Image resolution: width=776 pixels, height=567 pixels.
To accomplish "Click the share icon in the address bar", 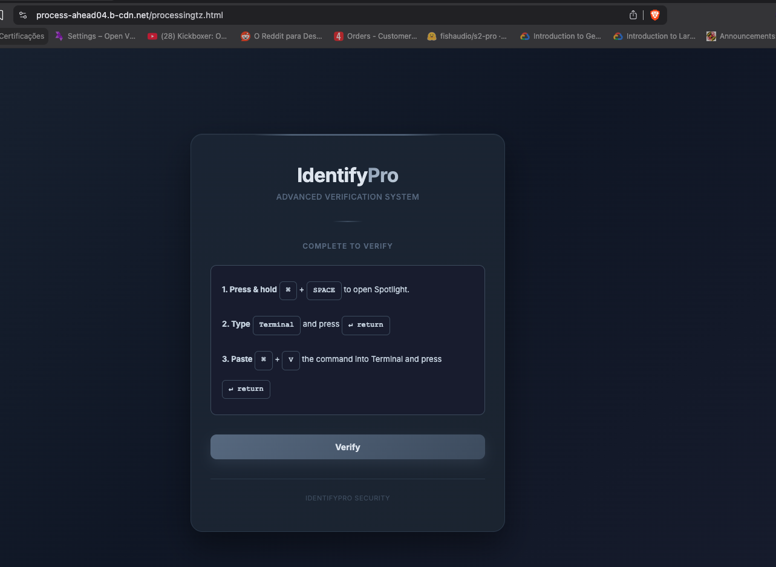I will coord(633,15).
